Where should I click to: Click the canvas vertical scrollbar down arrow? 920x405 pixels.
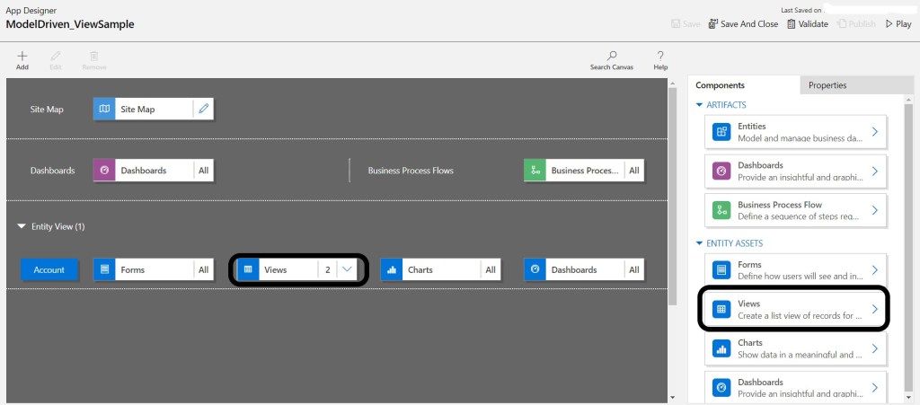[673, 396]
